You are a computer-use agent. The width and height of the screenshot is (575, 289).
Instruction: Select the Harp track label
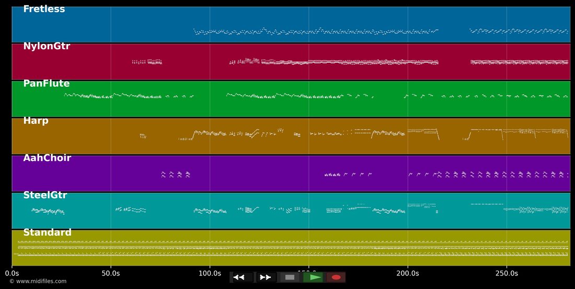36,121
